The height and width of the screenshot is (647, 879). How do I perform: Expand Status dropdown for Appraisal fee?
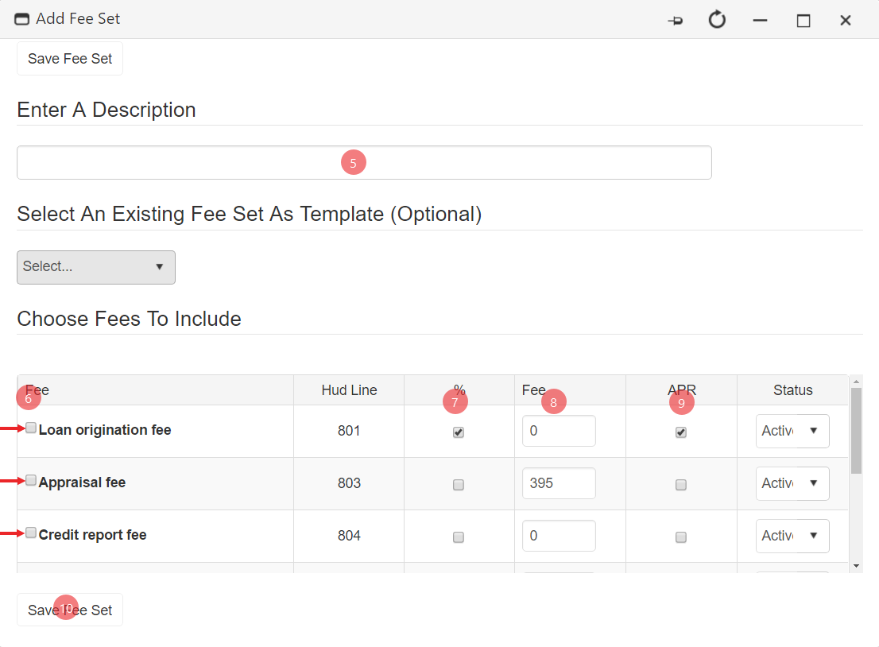coord(792,483)
